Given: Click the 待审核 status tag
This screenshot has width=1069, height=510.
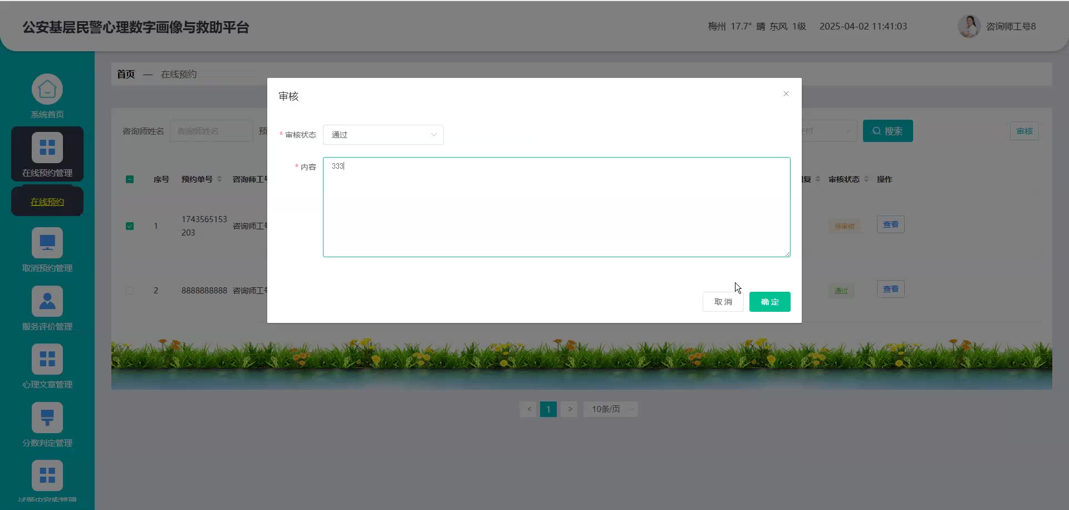Looking at the screenshot, I should pos(845,226).
